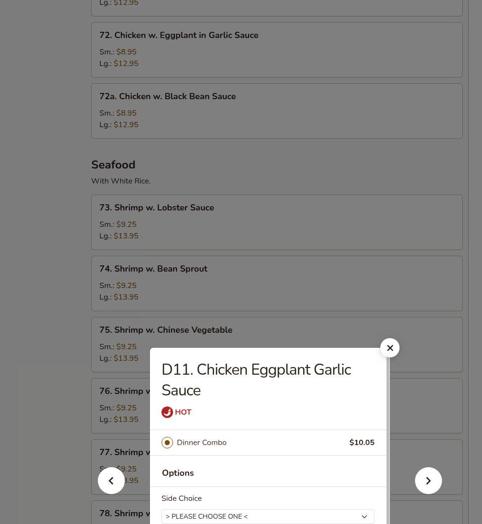Image resolution: width=482 pixels, height=524 pixels.
Task: Go to previous menu item arrow
Action: (111, 481)
